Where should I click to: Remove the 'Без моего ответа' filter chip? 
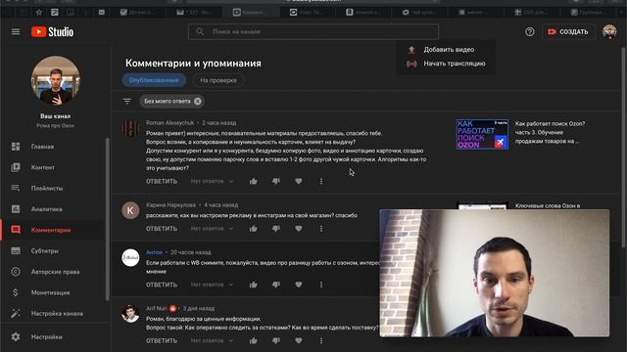tap(198, 102)
